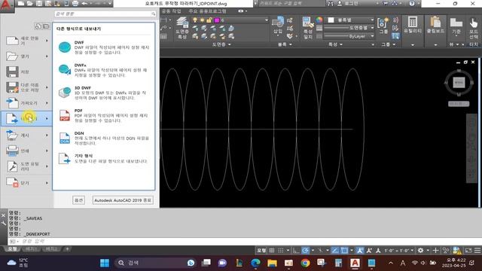Switch to the 주요 응용프로그램 ribbon tab
The height and width of the screenshot is (271, 482).
(x=208, y=11)
